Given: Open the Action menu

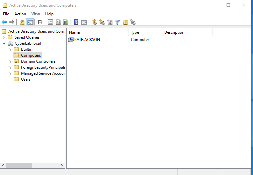Looking at the screenshot, I should pos(20,14).
